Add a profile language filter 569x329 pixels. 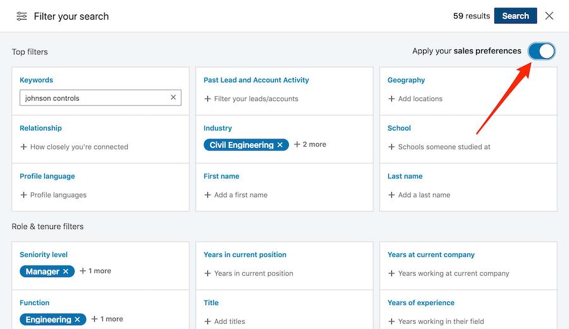click(53, 195)
